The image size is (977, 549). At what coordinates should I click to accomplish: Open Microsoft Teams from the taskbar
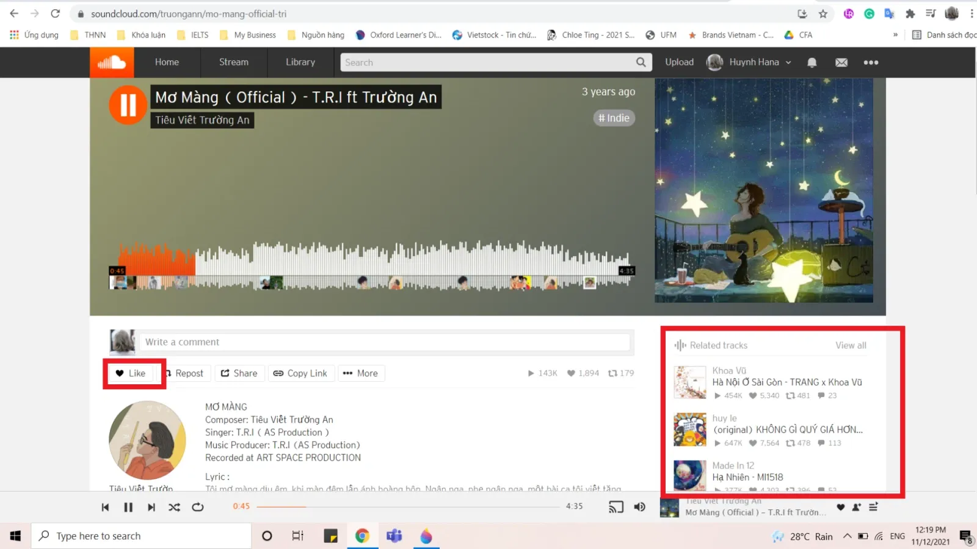(394, 536)
